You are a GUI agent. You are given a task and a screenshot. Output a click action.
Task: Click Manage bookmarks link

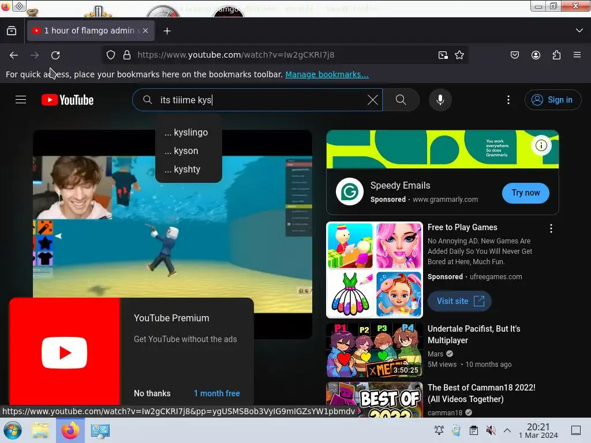(x=327, y=74)
